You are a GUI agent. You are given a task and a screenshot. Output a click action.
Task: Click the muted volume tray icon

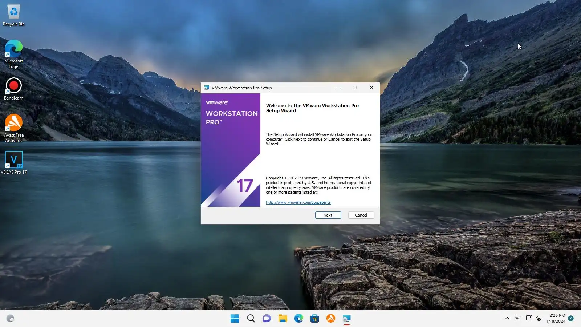click(x=538, y=319)
